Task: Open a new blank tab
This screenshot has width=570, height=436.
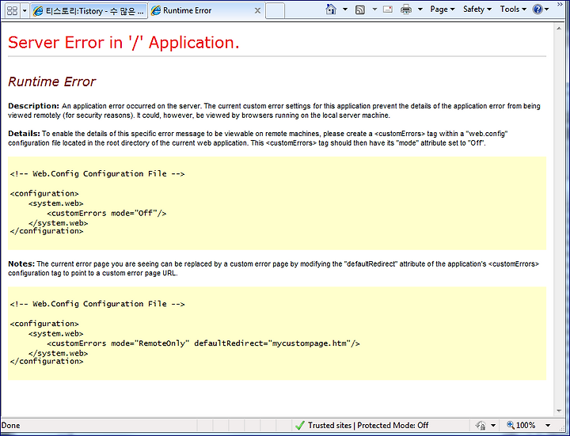Action: 275,10
